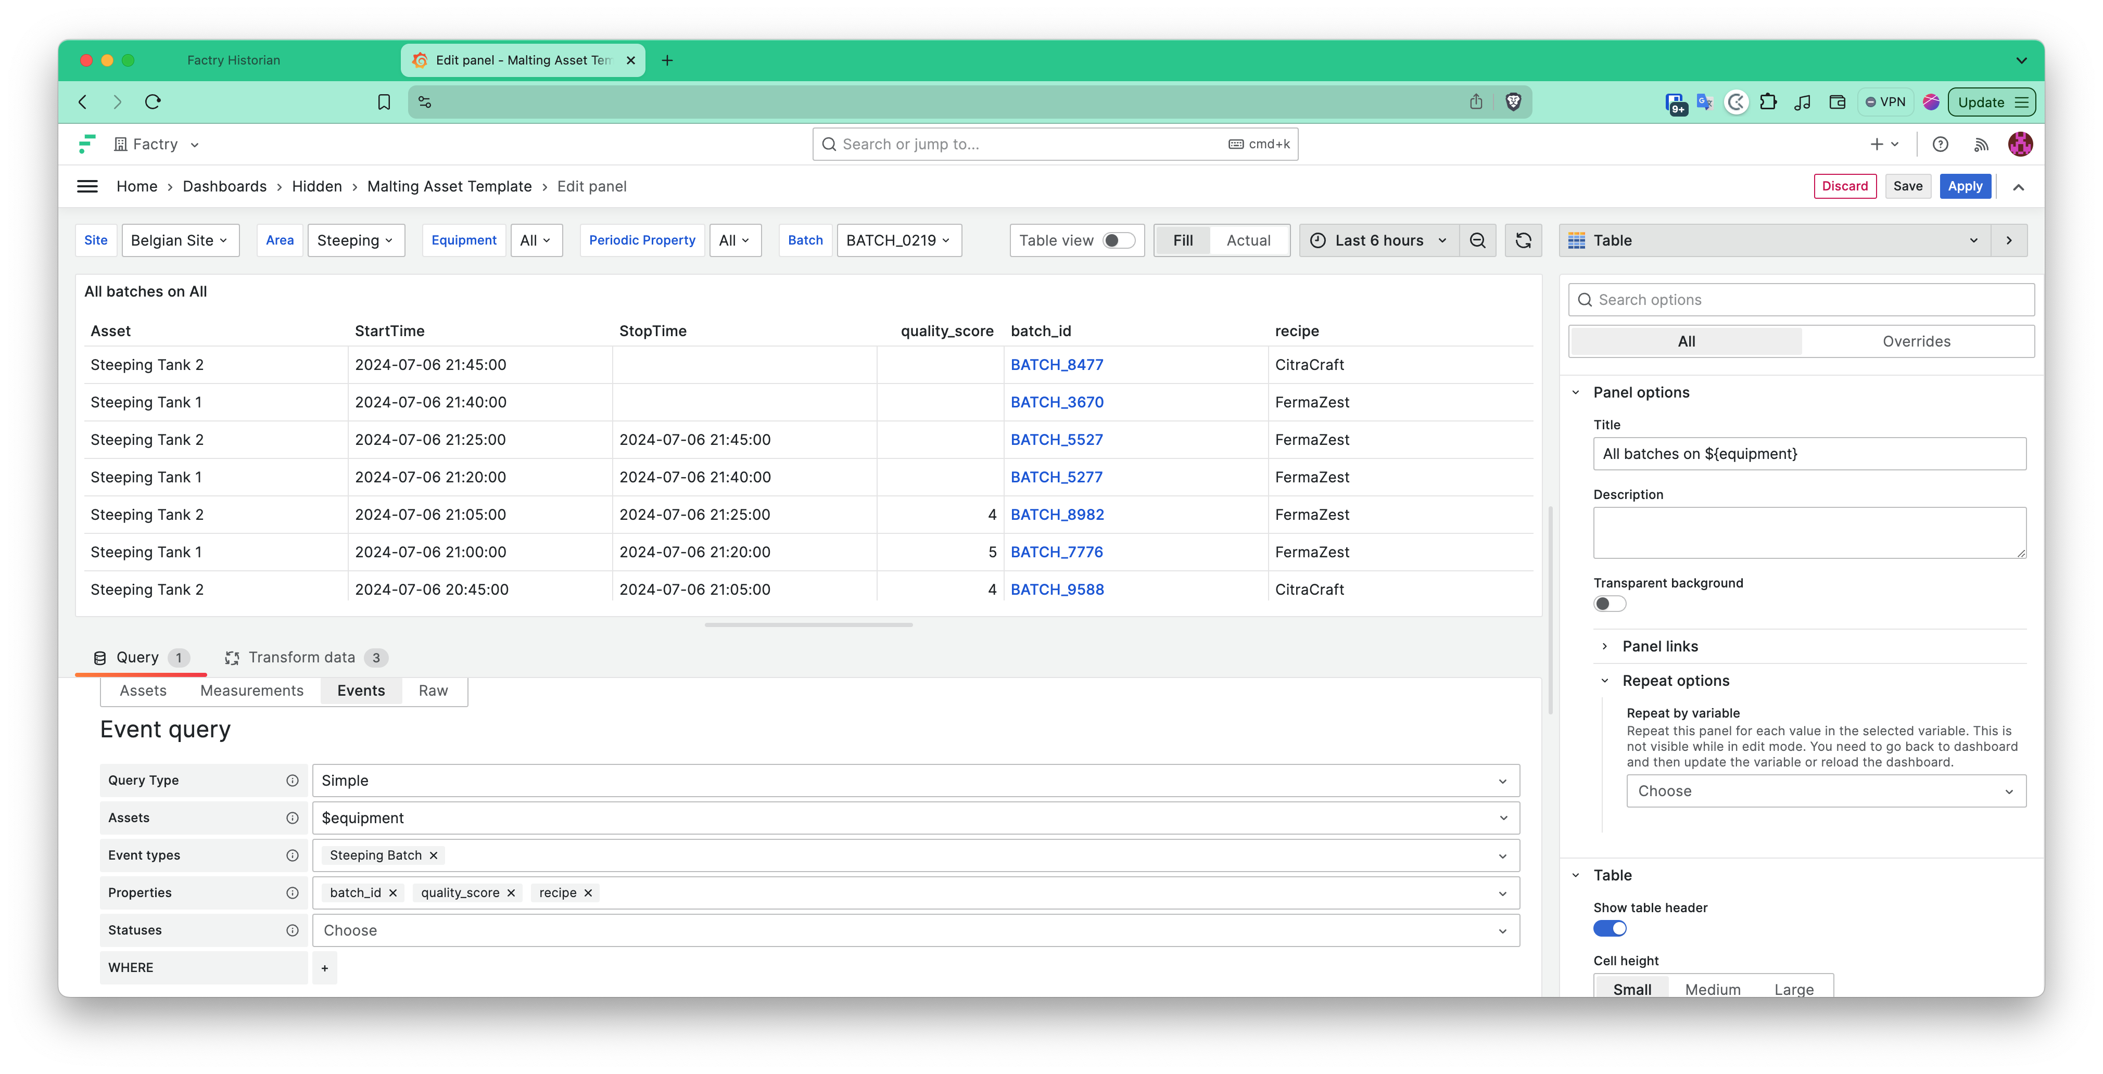Reload the page with refresh icon

click(153, 102)
